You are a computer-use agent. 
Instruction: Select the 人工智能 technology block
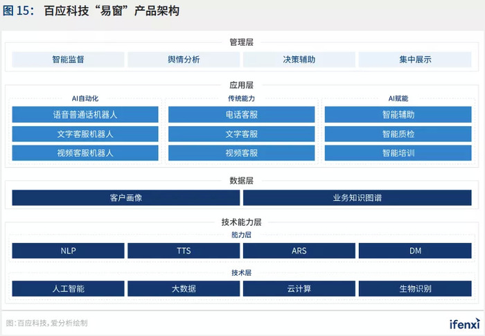(x=68, y=289)
